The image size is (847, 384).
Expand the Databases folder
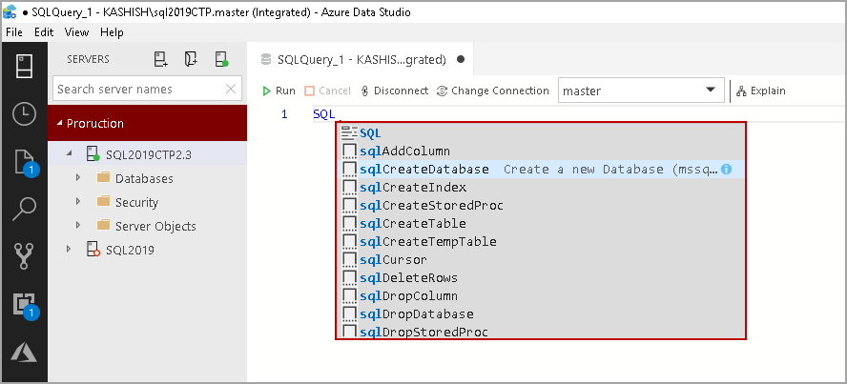pos(78,178)
